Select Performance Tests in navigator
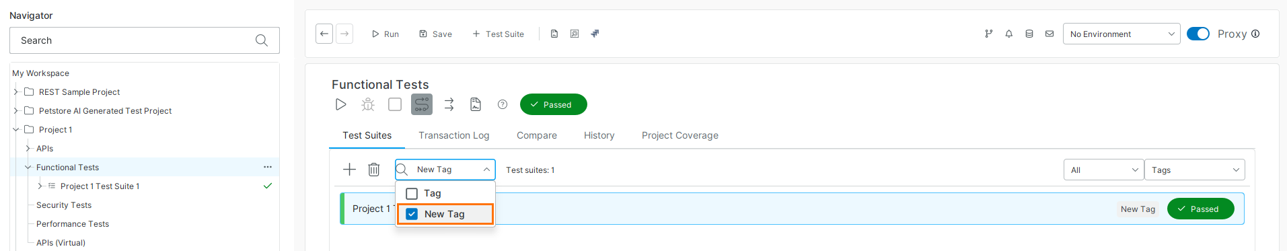1287x251 pixels. click(x=73, y=224)
